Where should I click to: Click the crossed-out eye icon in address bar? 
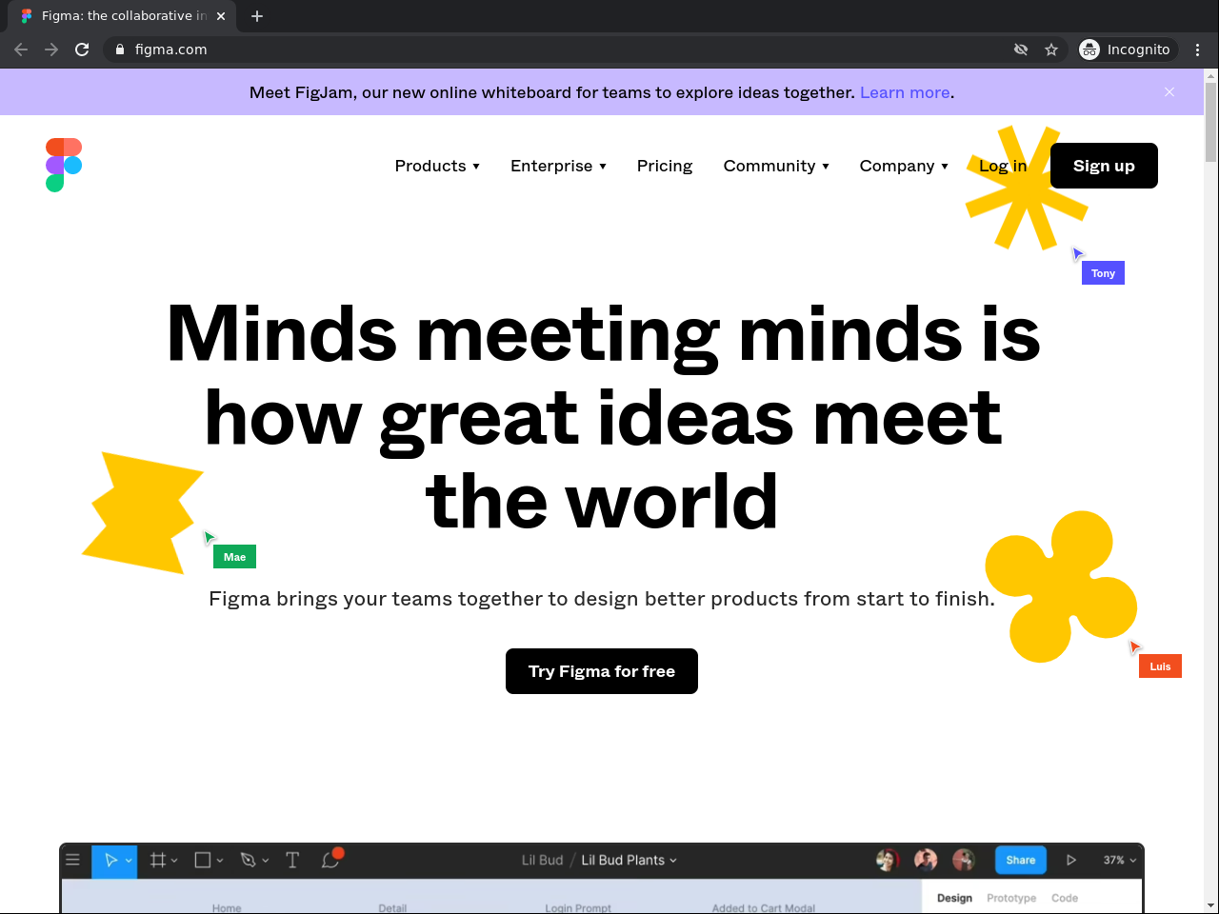pos(1021,50)
